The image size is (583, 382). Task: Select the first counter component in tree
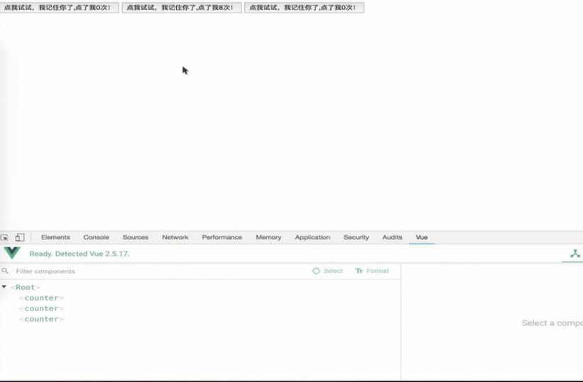click(x=42, y=298)
